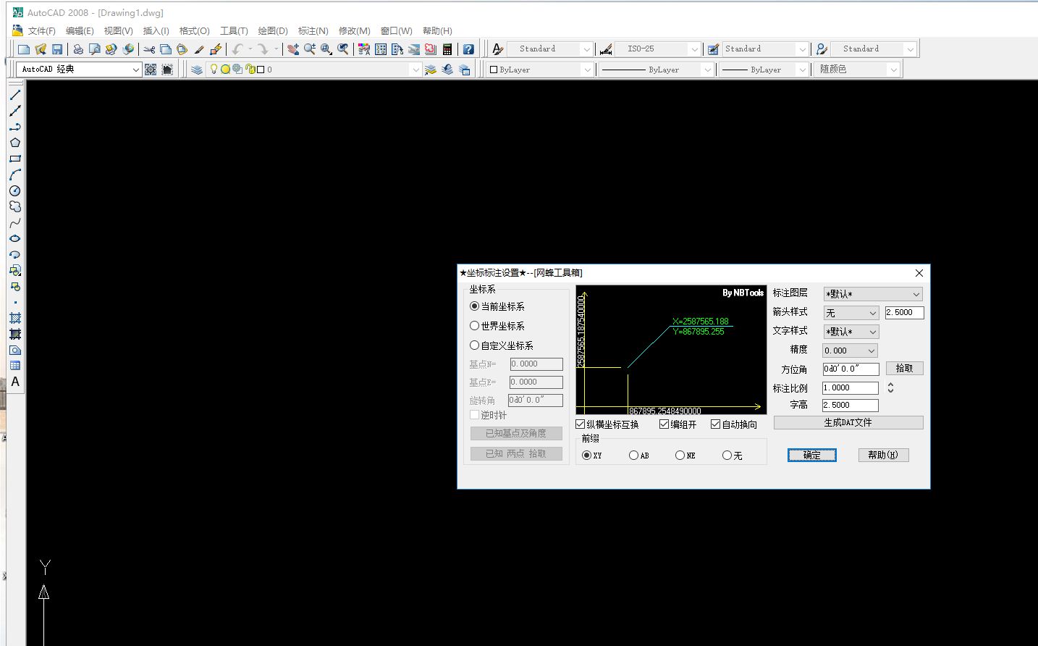Open 绘图(D) menu
Screen dimensions: 1038x646
(273, 31)
